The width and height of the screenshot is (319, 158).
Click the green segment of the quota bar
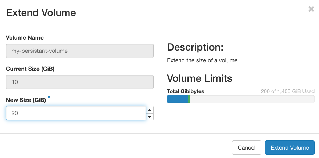[189, 99]
